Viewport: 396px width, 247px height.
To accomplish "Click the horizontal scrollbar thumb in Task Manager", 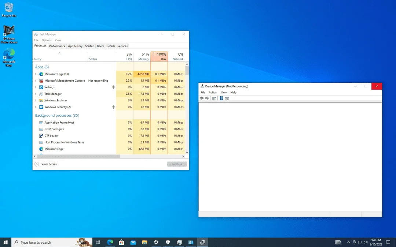I will coord(78,156).
